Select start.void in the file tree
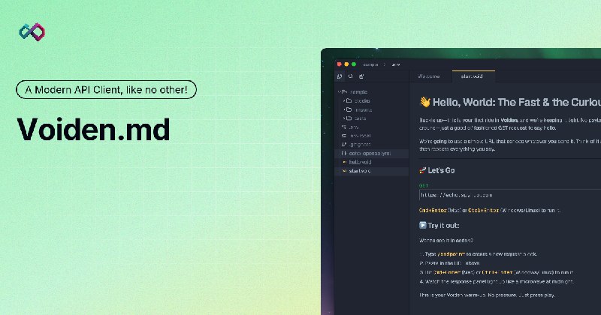 [x=360, y=171]
